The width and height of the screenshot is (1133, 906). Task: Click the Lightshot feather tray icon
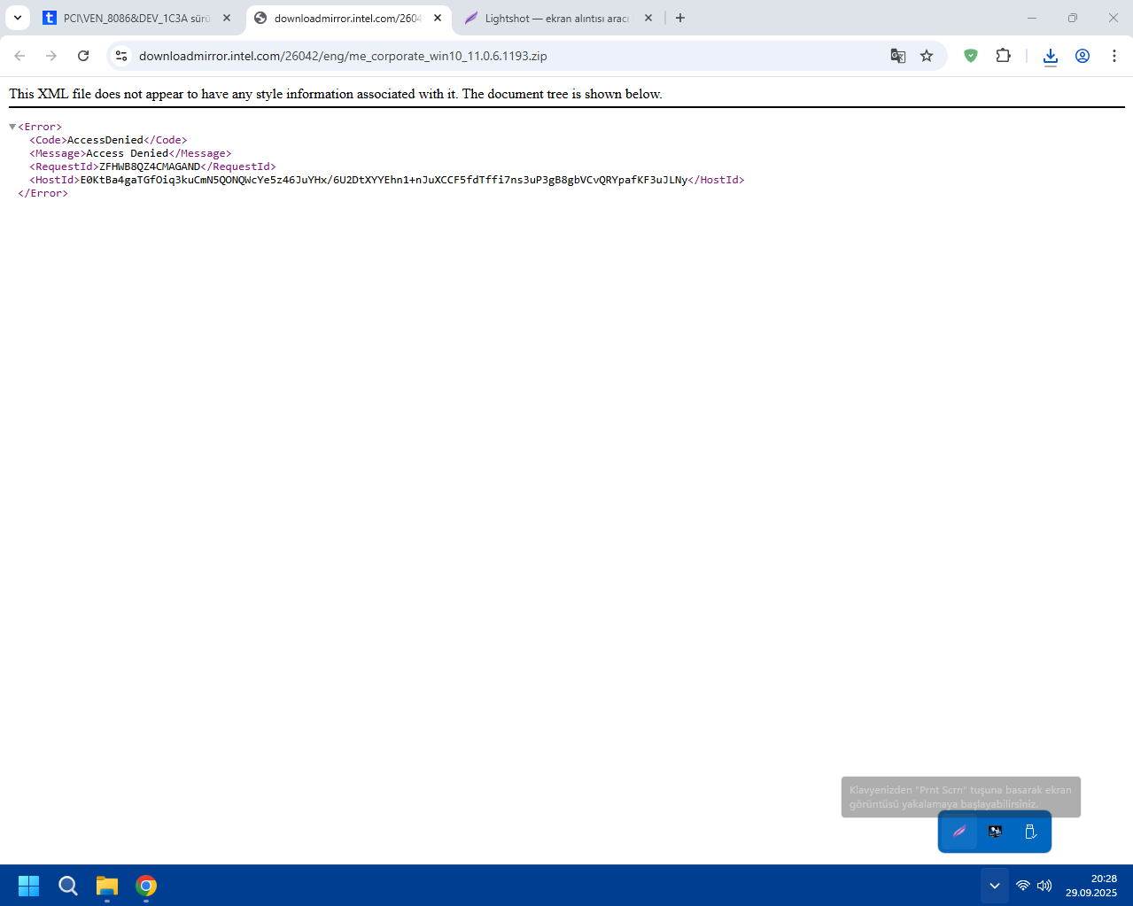coord(959,832)
